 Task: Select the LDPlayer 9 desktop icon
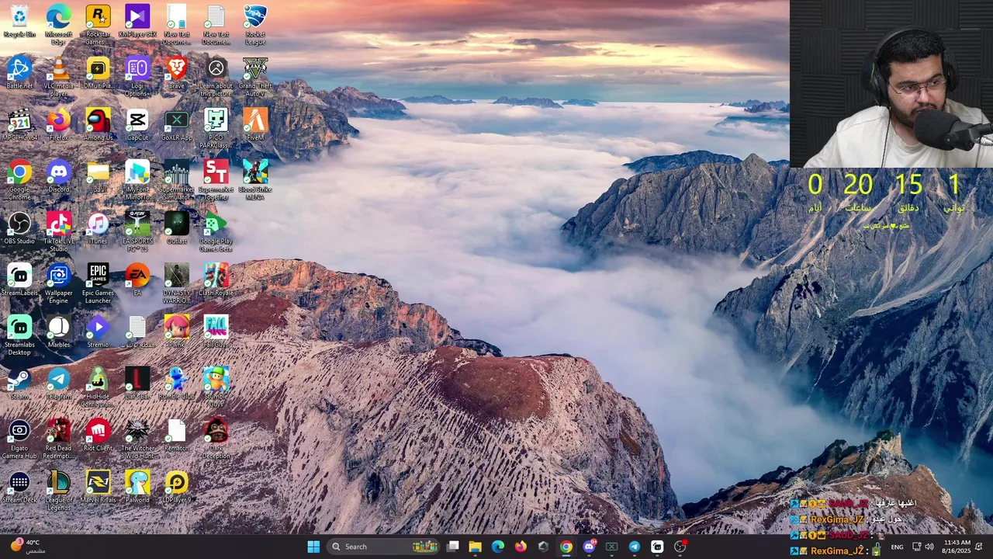(177, 488)
